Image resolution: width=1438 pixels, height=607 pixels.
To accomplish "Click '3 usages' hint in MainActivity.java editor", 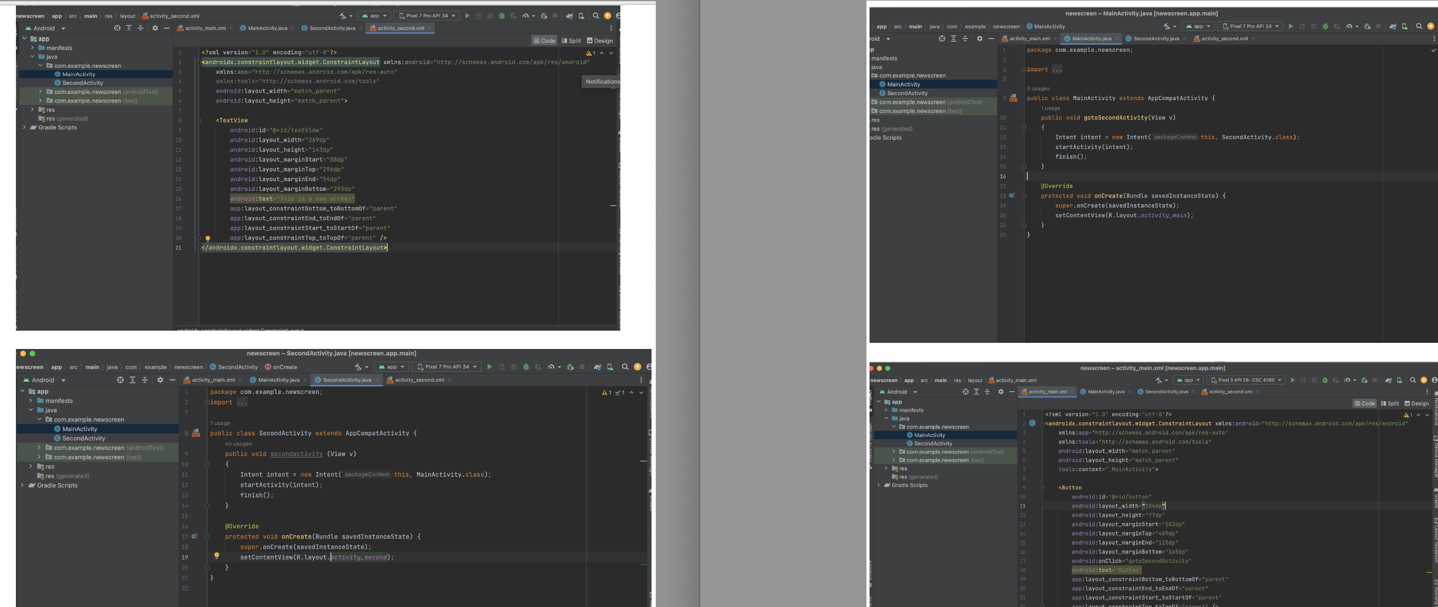I will [x=1038, y=88].
